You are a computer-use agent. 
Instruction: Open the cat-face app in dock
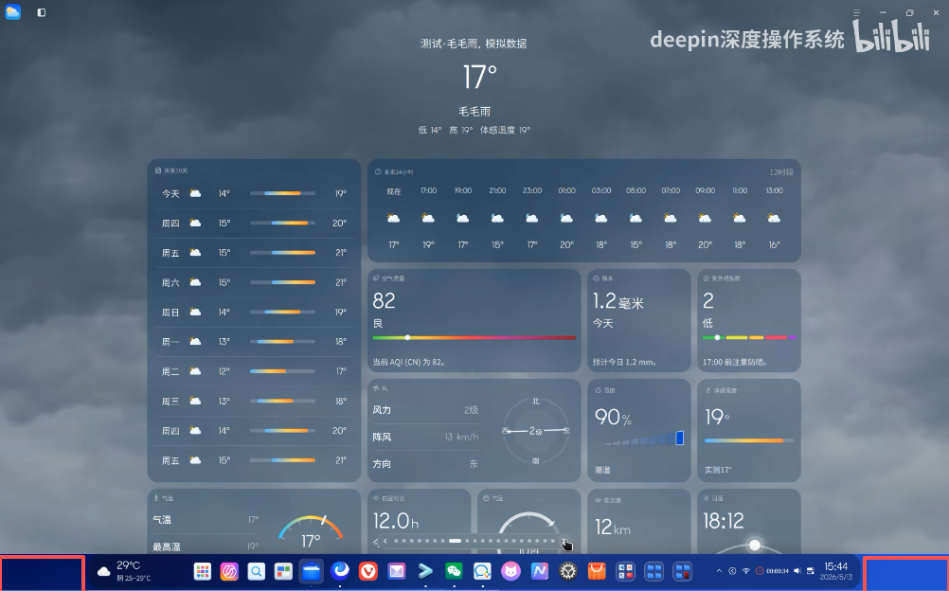coord(510,571)
